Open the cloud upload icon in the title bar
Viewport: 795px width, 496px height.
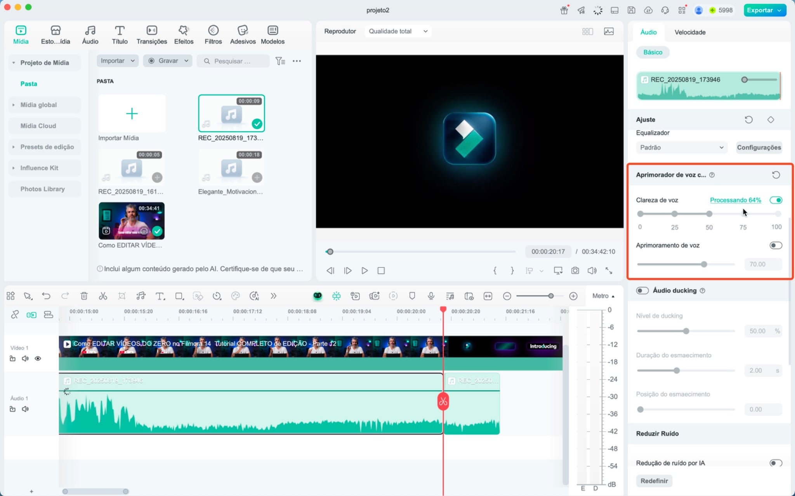[x=648, y=10]
